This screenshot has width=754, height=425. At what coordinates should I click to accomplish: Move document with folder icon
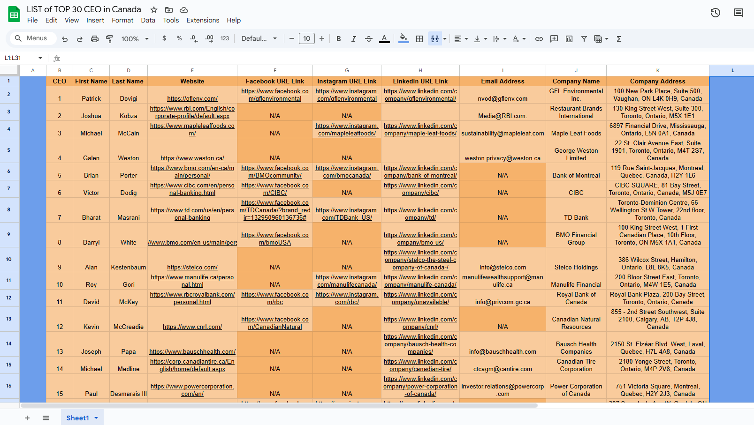169,10
